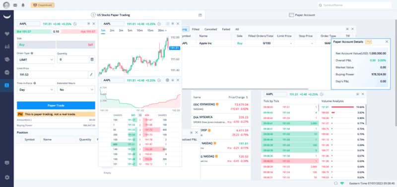The width and height of the screenshot is (397, 187).
Task: Open the user profile avatar
Action: pos(6,5)
